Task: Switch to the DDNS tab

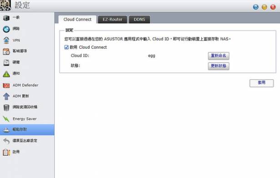Action: (139, 19)
